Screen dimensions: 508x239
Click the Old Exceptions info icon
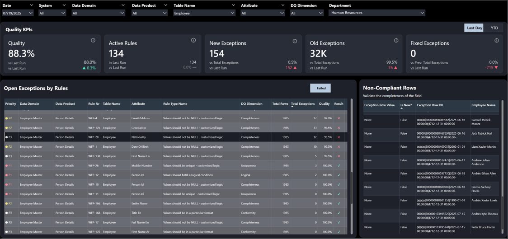(396, 41)
